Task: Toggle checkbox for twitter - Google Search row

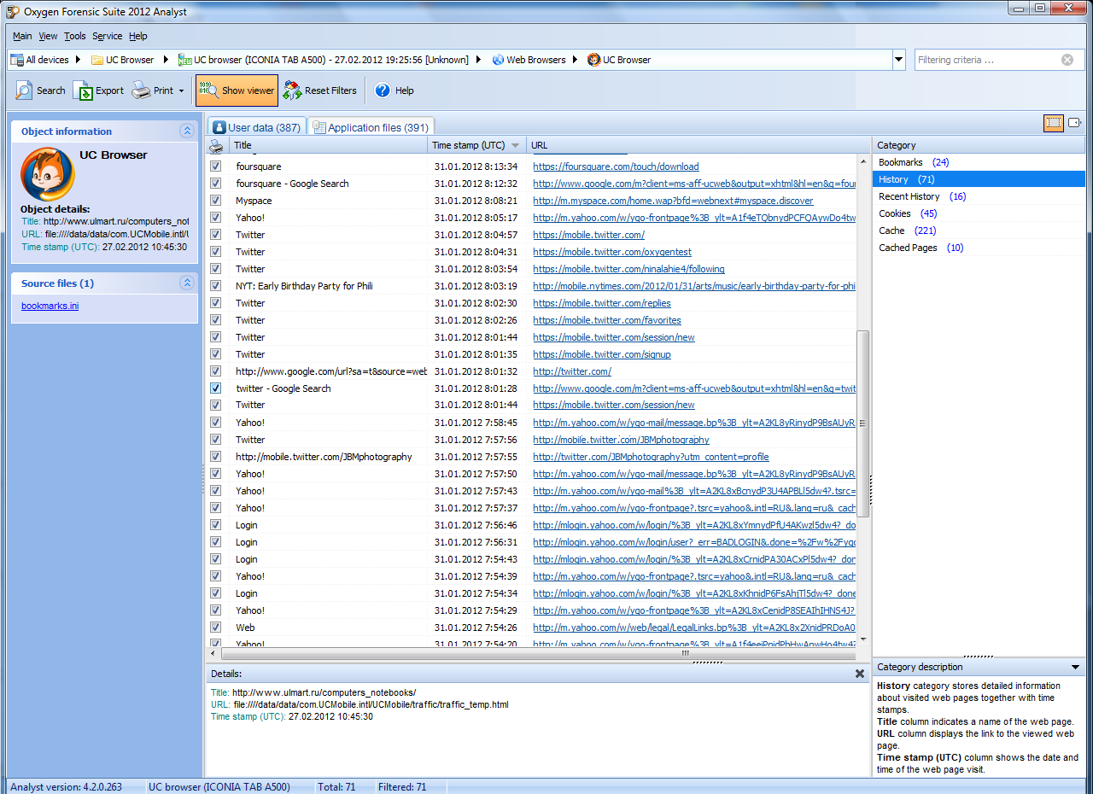Action: tap(216, 388)
